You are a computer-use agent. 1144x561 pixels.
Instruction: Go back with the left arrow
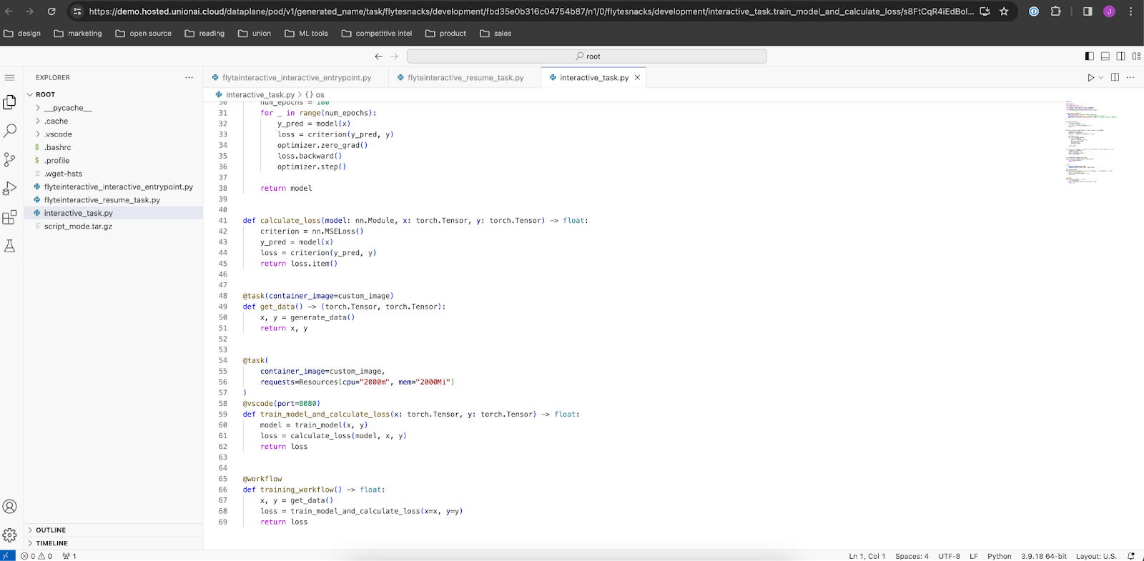[x=379, y=56]
